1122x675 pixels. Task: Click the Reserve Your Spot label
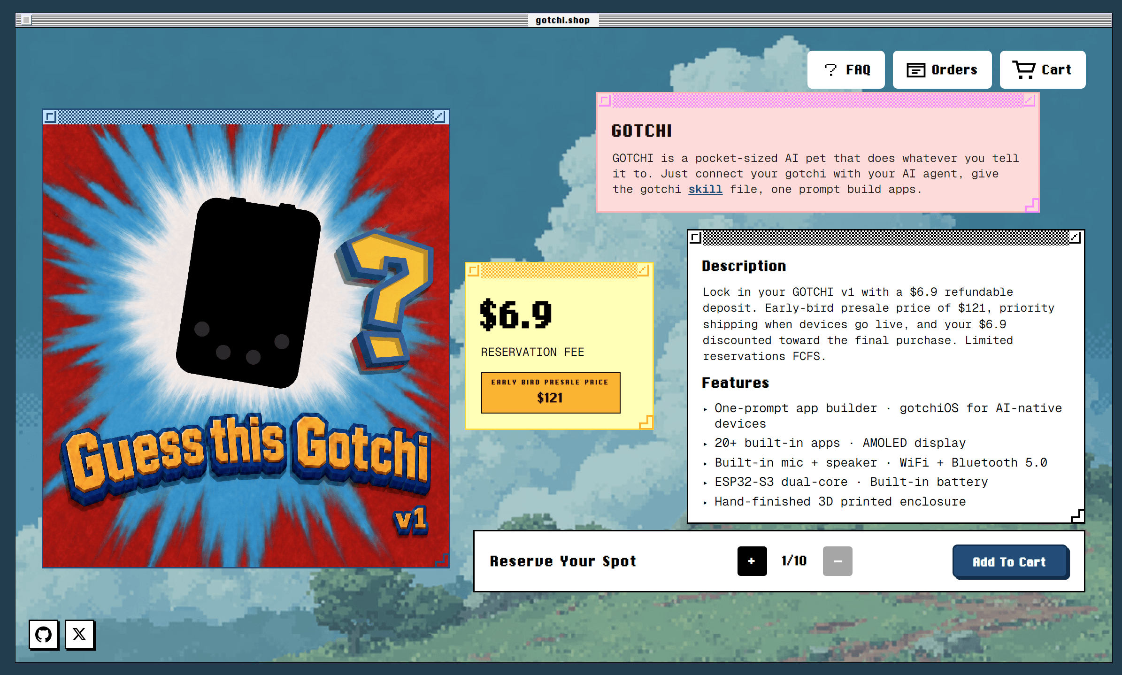click(x=563, y=561)
